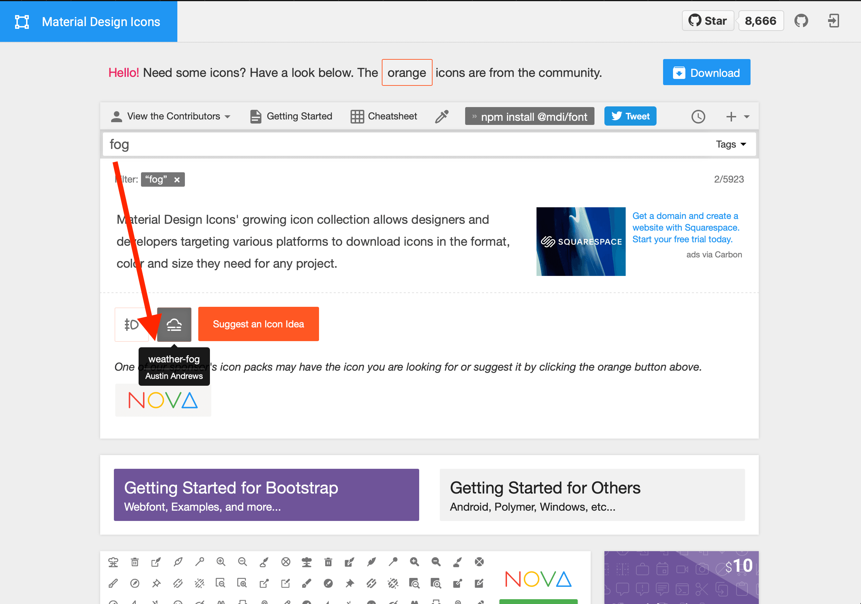Click the npm install @mdi/font button
Screen dimensions: 861x604
pos(529,116)
